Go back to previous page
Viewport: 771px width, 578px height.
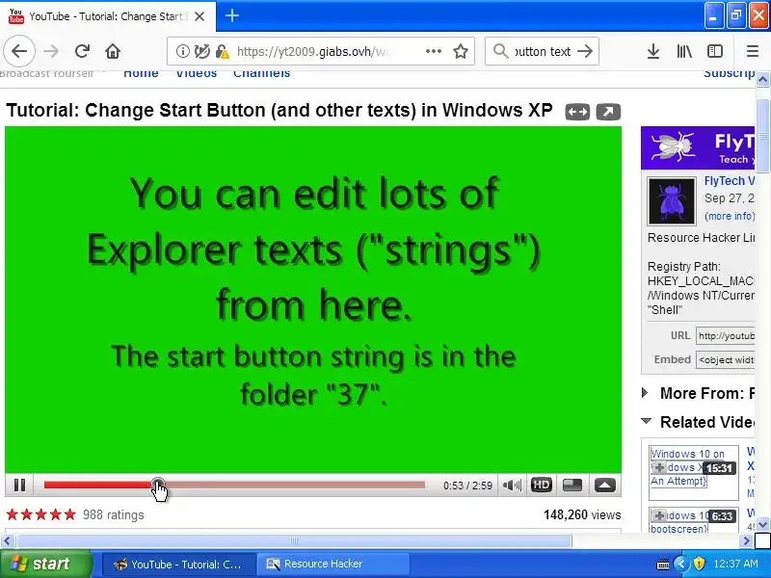coord(19,51)
